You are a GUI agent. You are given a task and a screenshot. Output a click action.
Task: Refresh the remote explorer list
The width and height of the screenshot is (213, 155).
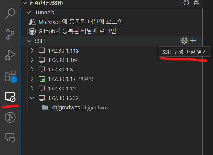(x=186, y=3)
